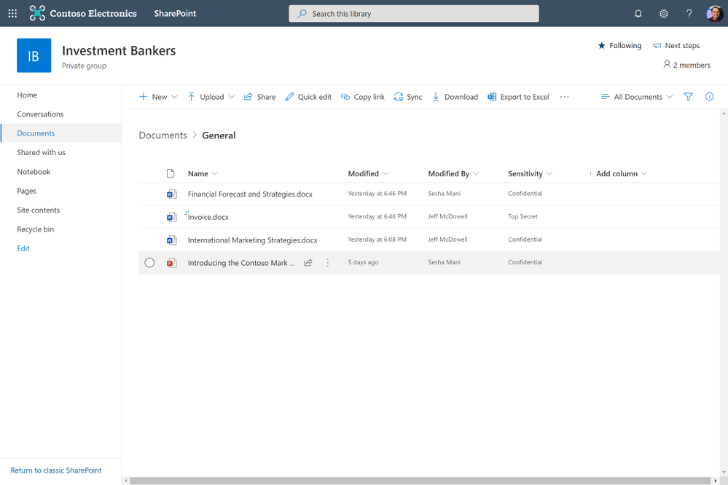728x485 pixels.
Task: Click the search magnifier icon
Action: (x=302, y=13)
